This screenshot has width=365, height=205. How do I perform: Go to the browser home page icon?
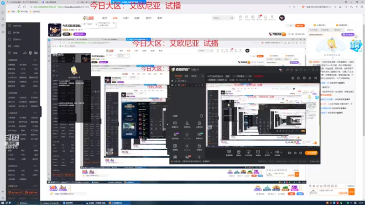tap(24, 7)
